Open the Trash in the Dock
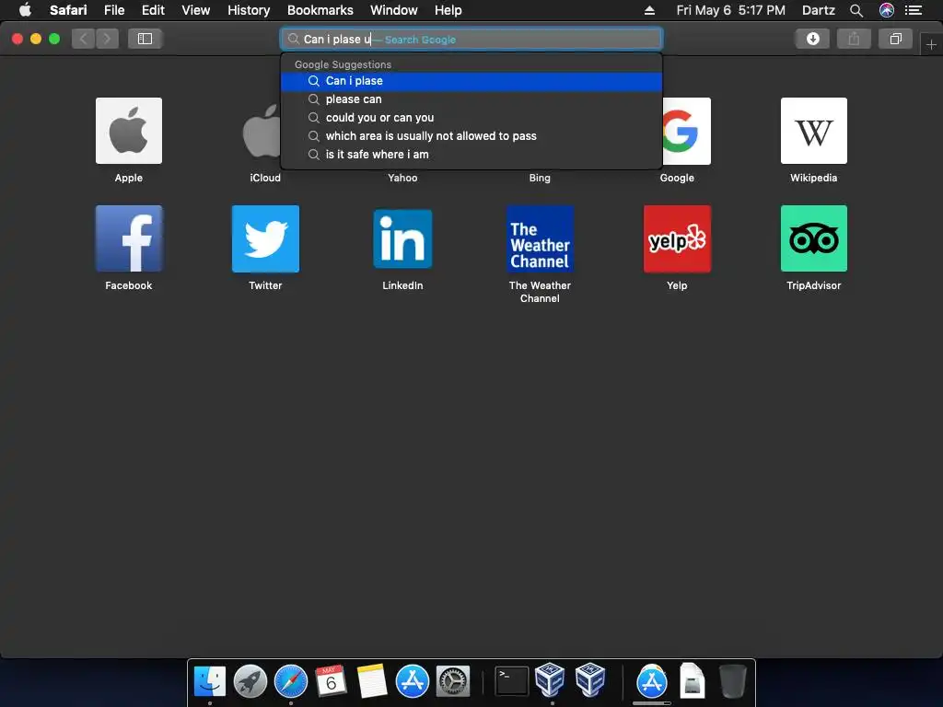943x707 pixels. point(732,681)
